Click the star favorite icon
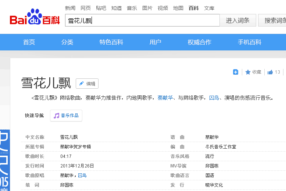Viewport: 286px width, 191px height. [x=248, y=72]
